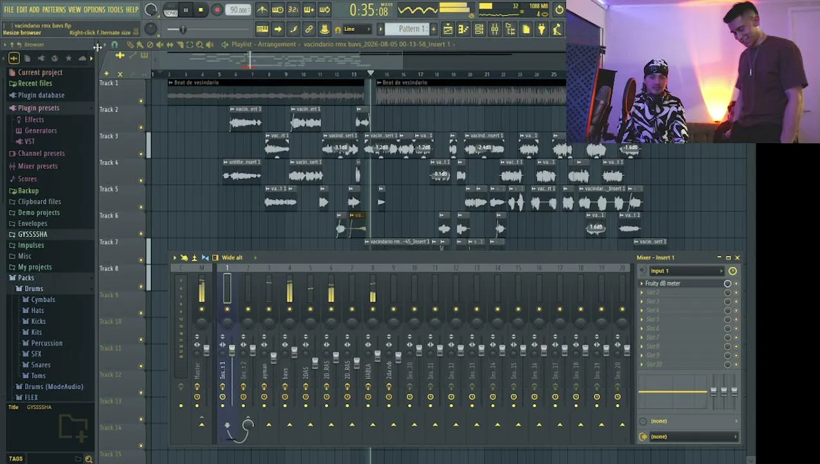
Task: Open the FILE menu
Action: 8,10
